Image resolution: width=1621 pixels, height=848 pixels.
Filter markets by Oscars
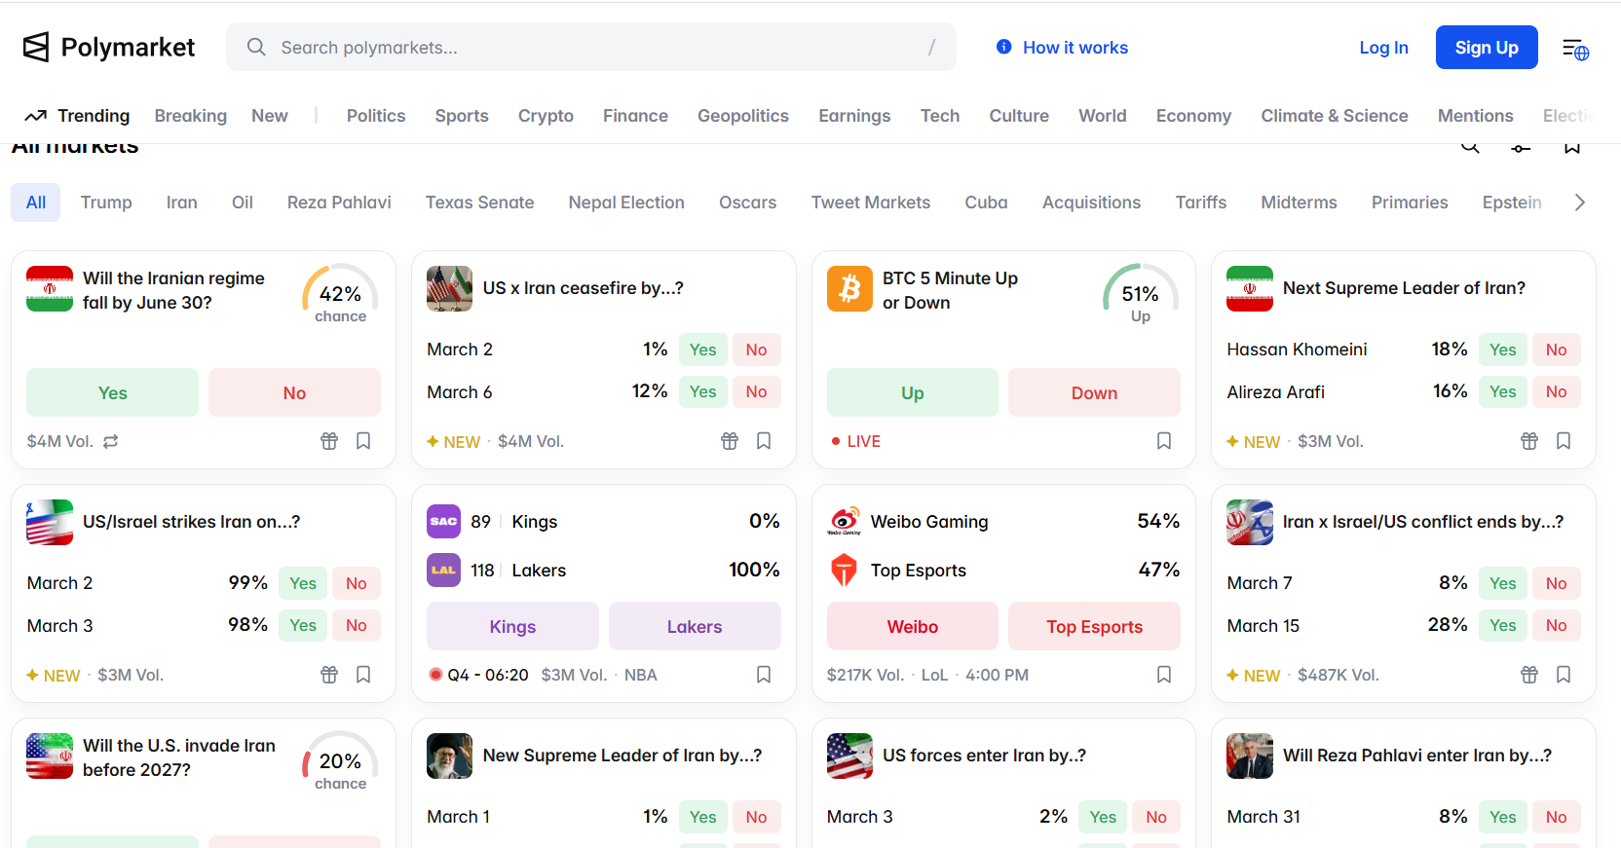[x=747, y=203]
